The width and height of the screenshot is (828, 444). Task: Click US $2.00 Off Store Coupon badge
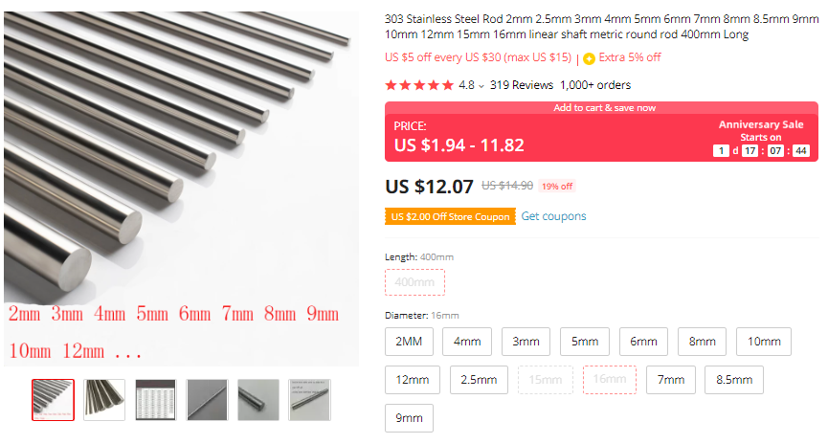click(x=450, y=216)
